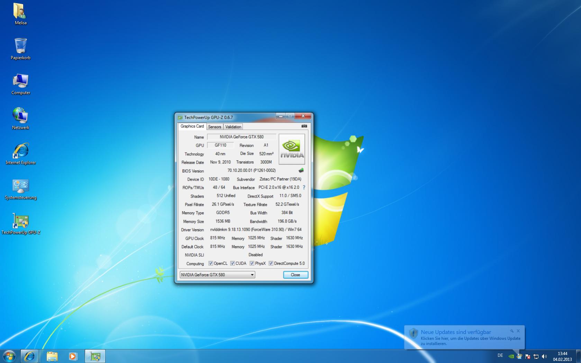This screenshot has width=581, height=363.
Task: Open the Windows Start menu orb
Action: click(x=9, y=356)
